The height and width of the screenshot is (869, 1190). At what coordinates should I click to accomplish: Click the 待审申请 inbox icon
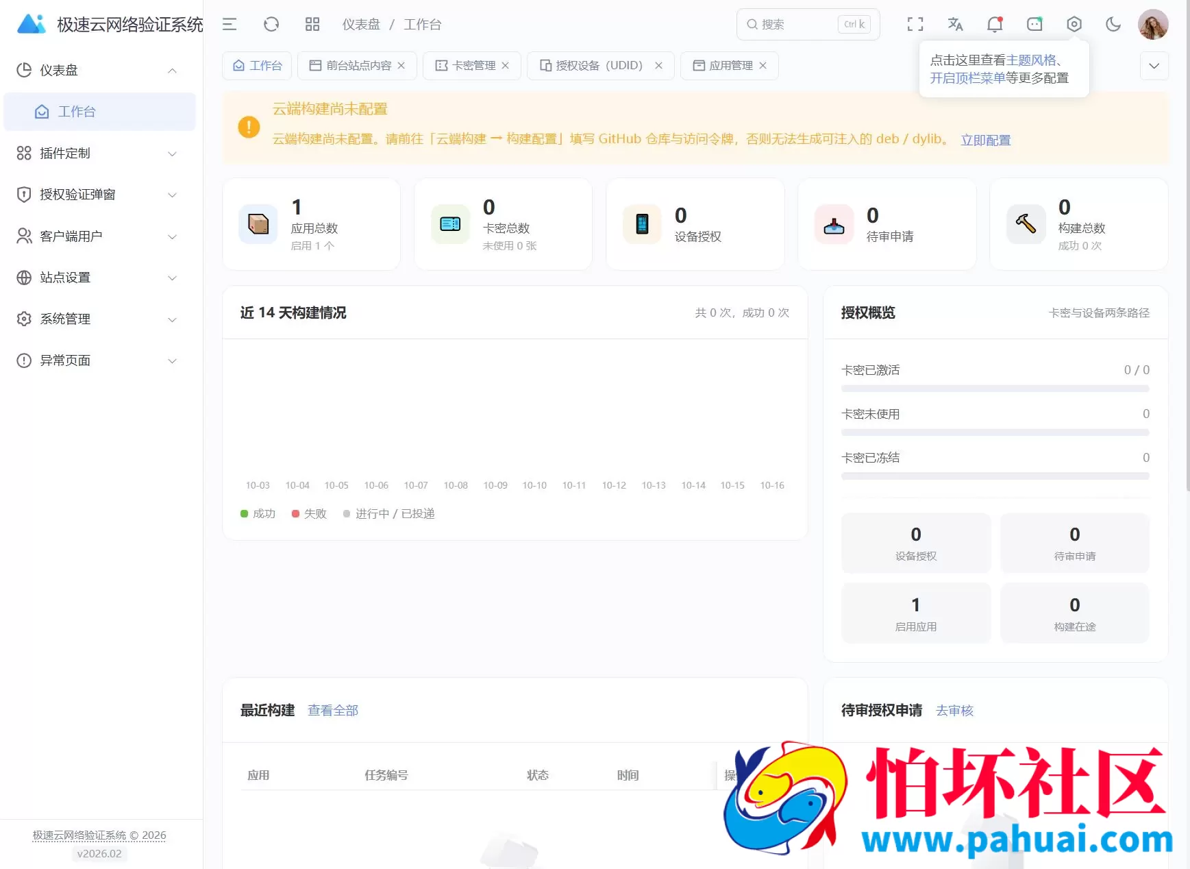click(x=834, y=224)
